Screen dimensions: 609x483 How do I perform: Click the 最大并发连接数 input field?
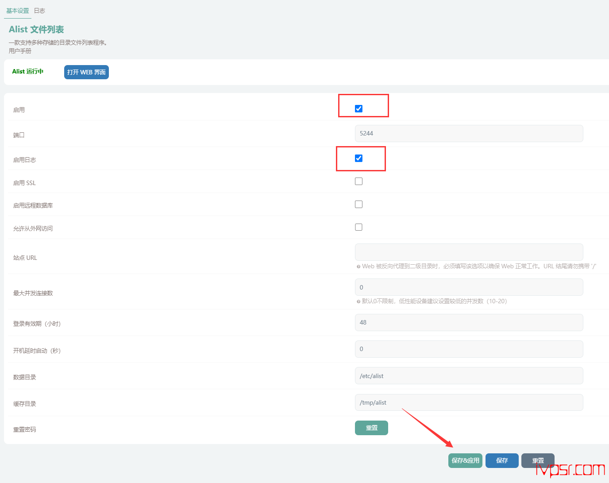point(469,287)
